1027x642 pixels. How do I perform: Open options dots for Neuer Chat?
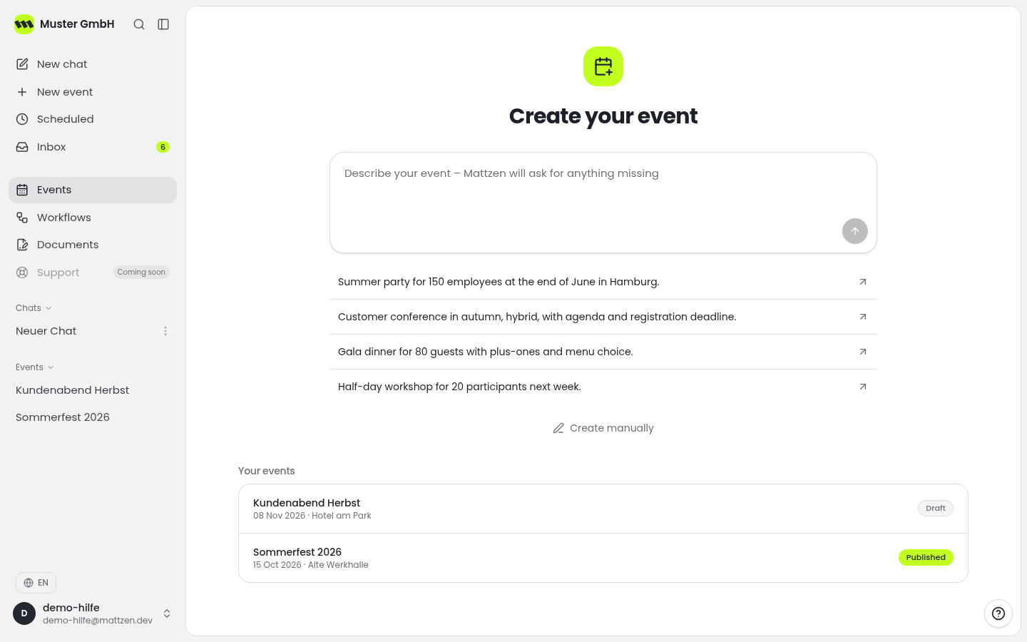tap(165, 331)
